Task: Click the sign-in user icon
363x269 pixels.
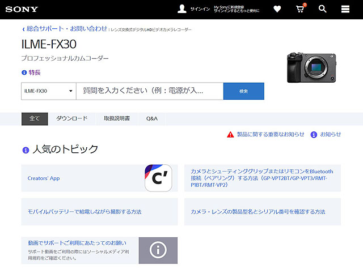Action: coord(181,9)
